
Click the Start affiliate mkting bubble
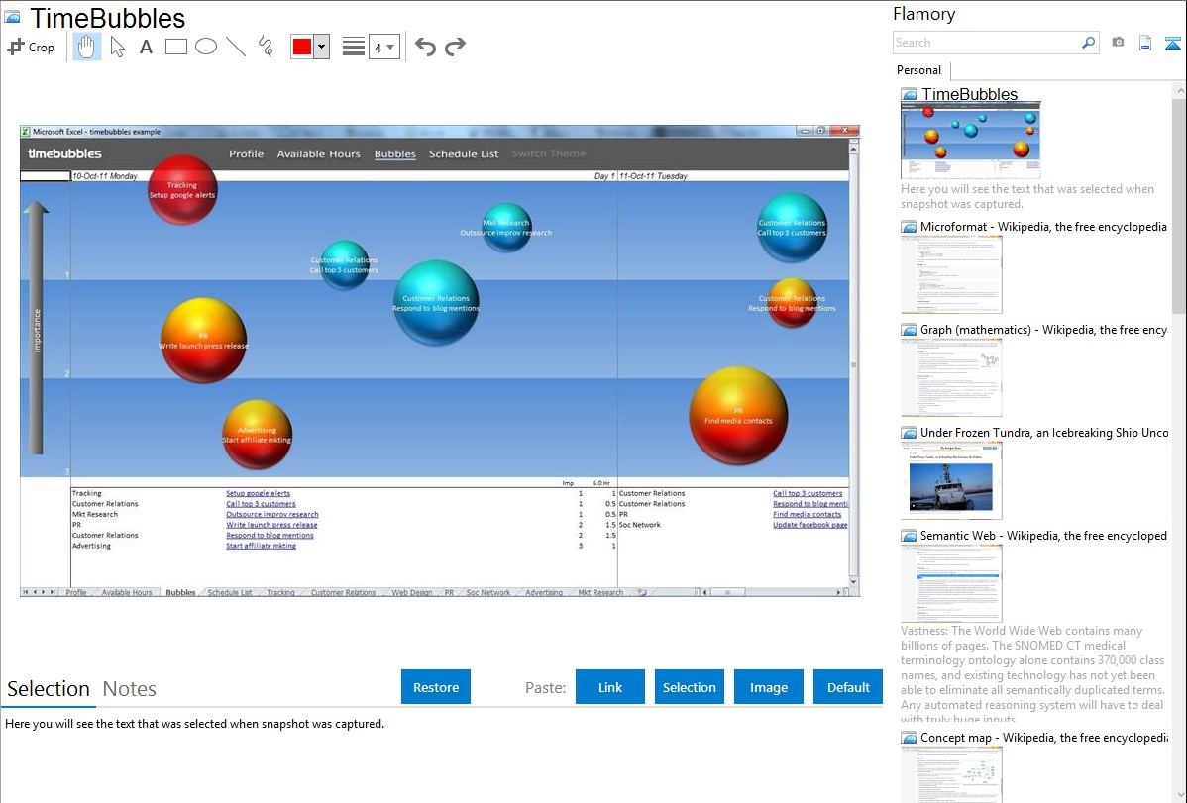(x=258, y=435)
